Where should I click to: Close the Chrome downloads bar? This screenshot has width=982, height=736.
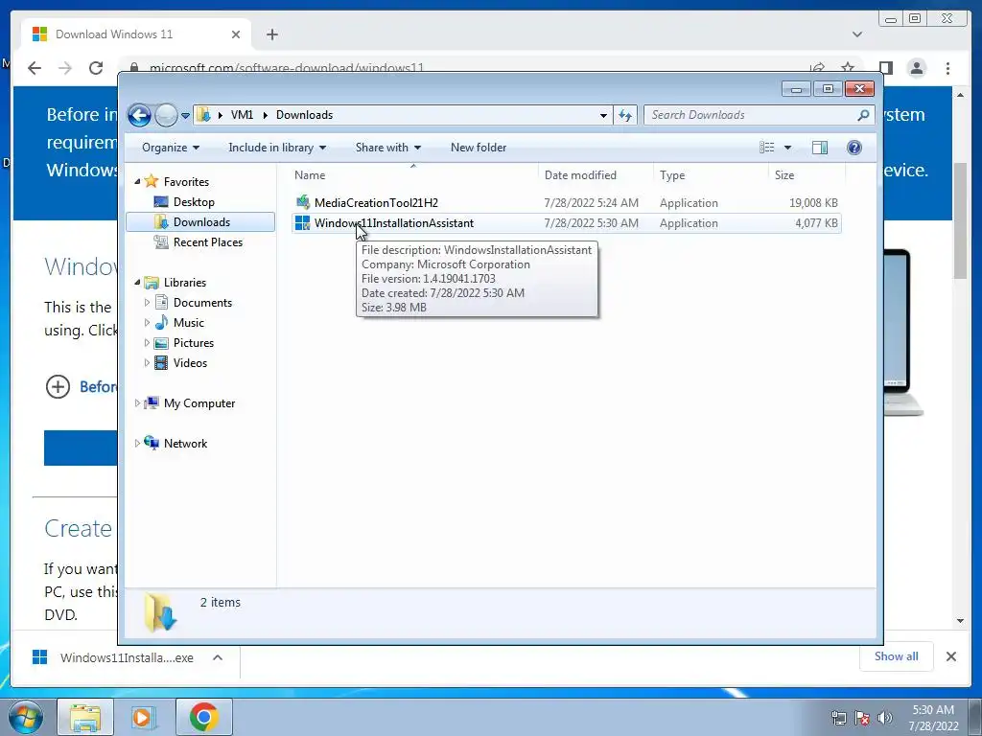pyautogui.click(x=950, y=656)
